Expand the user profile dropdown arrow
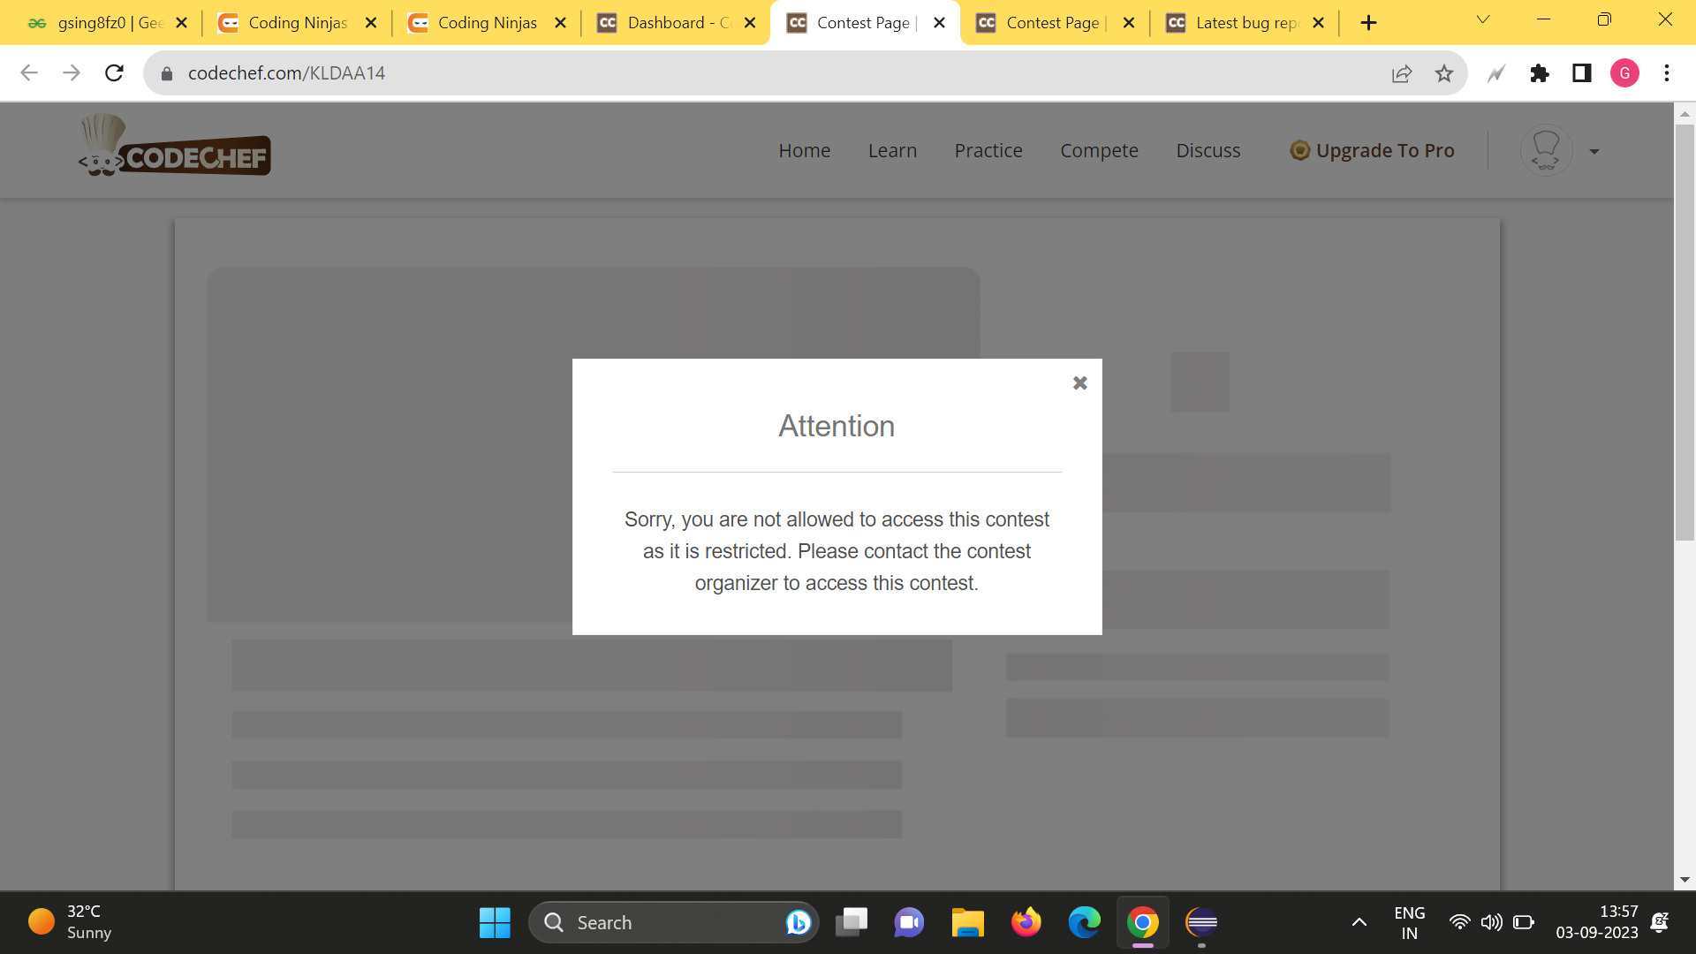Image resolution: width=1696 pixels, height=954 pixels. tap(1594, 152)
